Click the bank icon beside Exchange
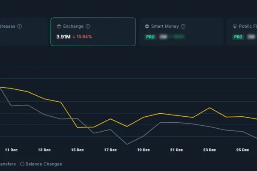The width and height of the screenshot is (257, 171). pyautogui.click(x=59, y=27)
